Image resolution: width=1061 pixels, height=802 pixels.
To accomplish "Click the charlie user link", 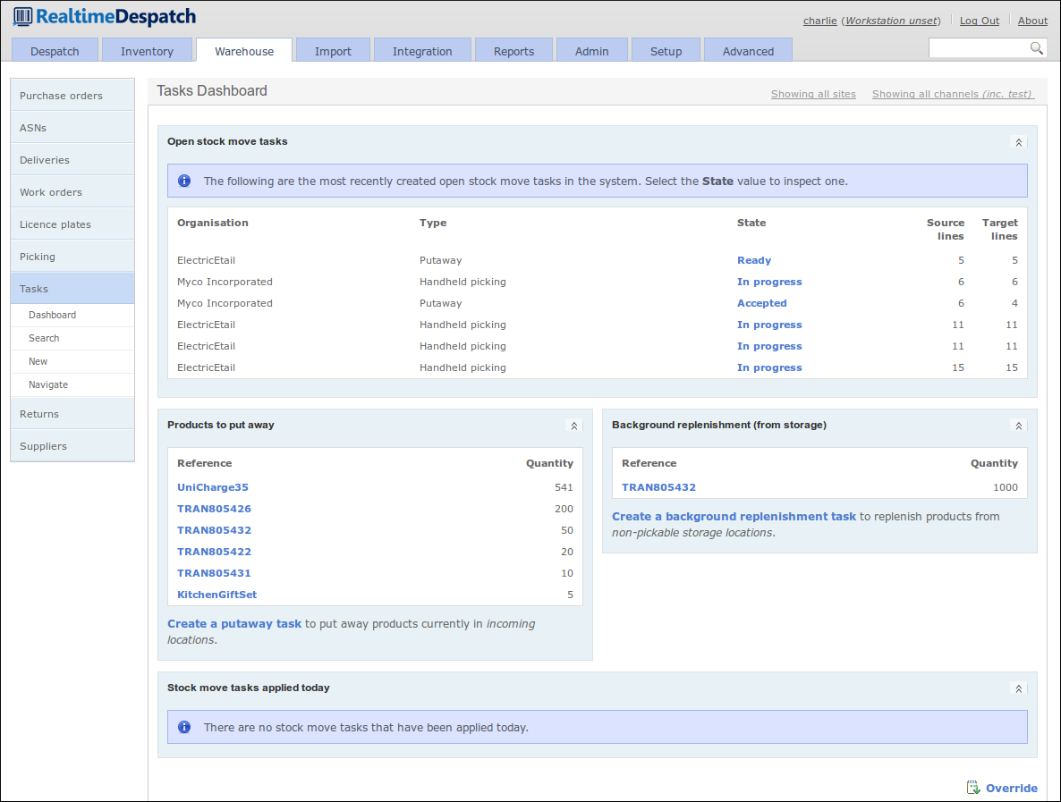I will coord(819,21).
